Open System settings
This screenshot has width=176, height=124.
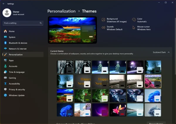click(23, 37)
